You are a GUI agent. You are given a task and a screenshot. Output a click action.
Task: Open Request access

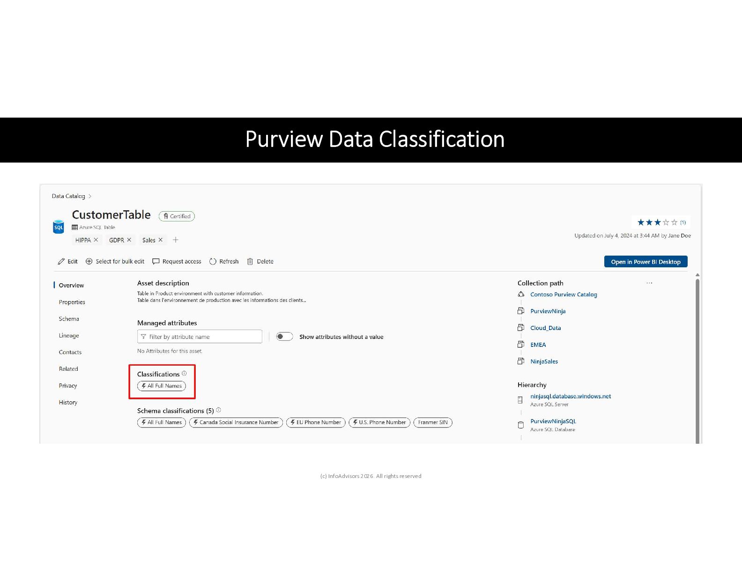point(177,261)
